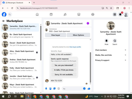The width and height of the screenshot is (132, 99).
Task: Open Samantha's conversation in the list
Action: pos(20,27)
